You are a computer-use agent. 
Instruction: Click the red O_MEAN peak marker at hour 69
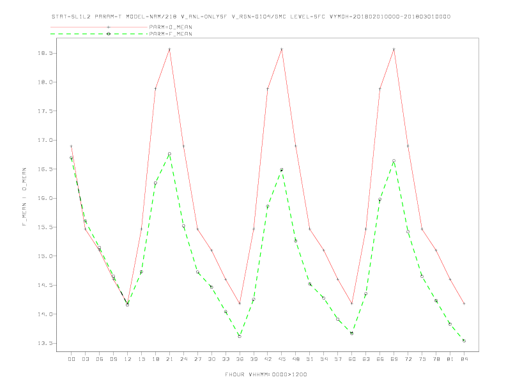coord(394,49)
